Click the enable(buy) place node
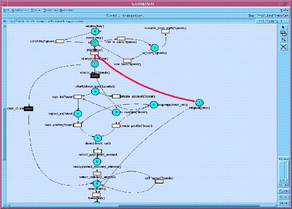 [x=95, y=31]
